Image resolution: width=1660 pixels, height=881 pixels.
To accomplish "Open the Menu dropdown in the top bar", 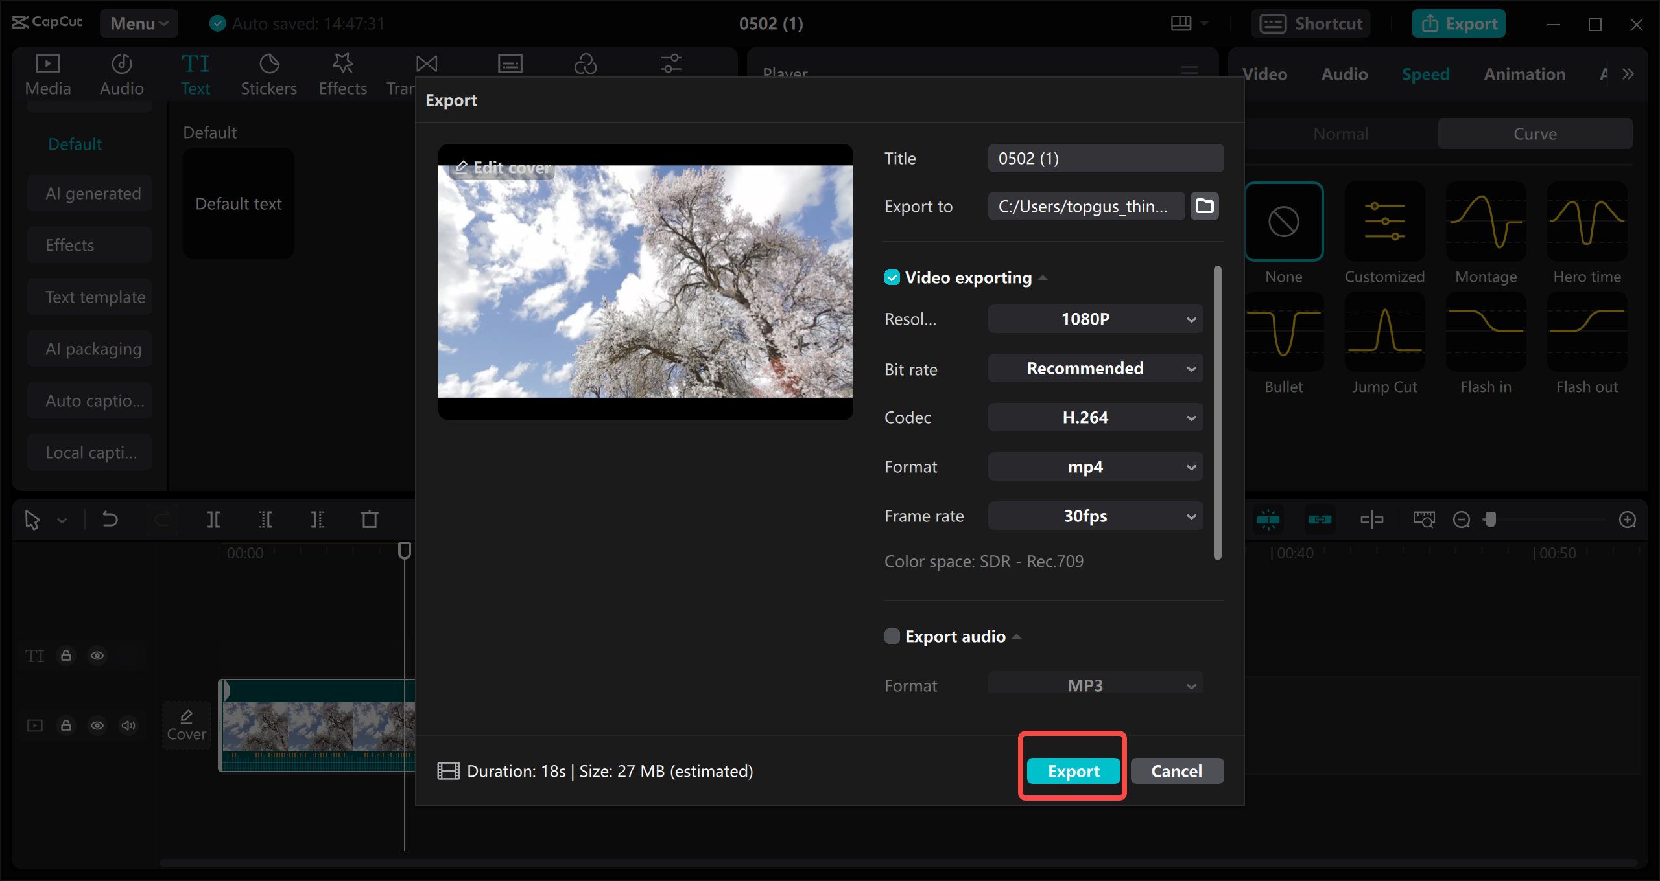I will click(x=138, y=23).
